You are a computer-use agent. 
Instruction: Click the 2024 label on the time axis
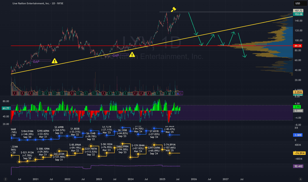point(131,179)
